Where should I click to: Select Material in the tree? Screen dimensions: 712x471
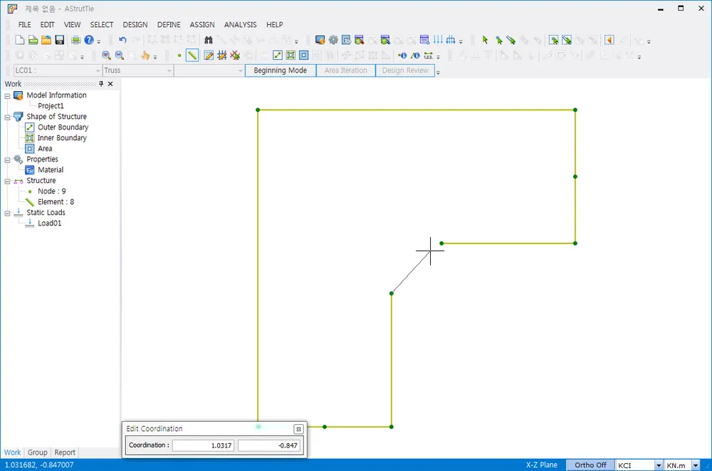[51, 170]
